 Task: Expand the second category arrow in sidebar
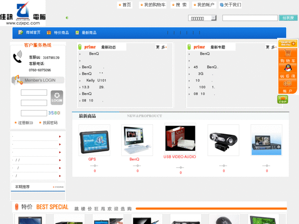coord(60,144)
